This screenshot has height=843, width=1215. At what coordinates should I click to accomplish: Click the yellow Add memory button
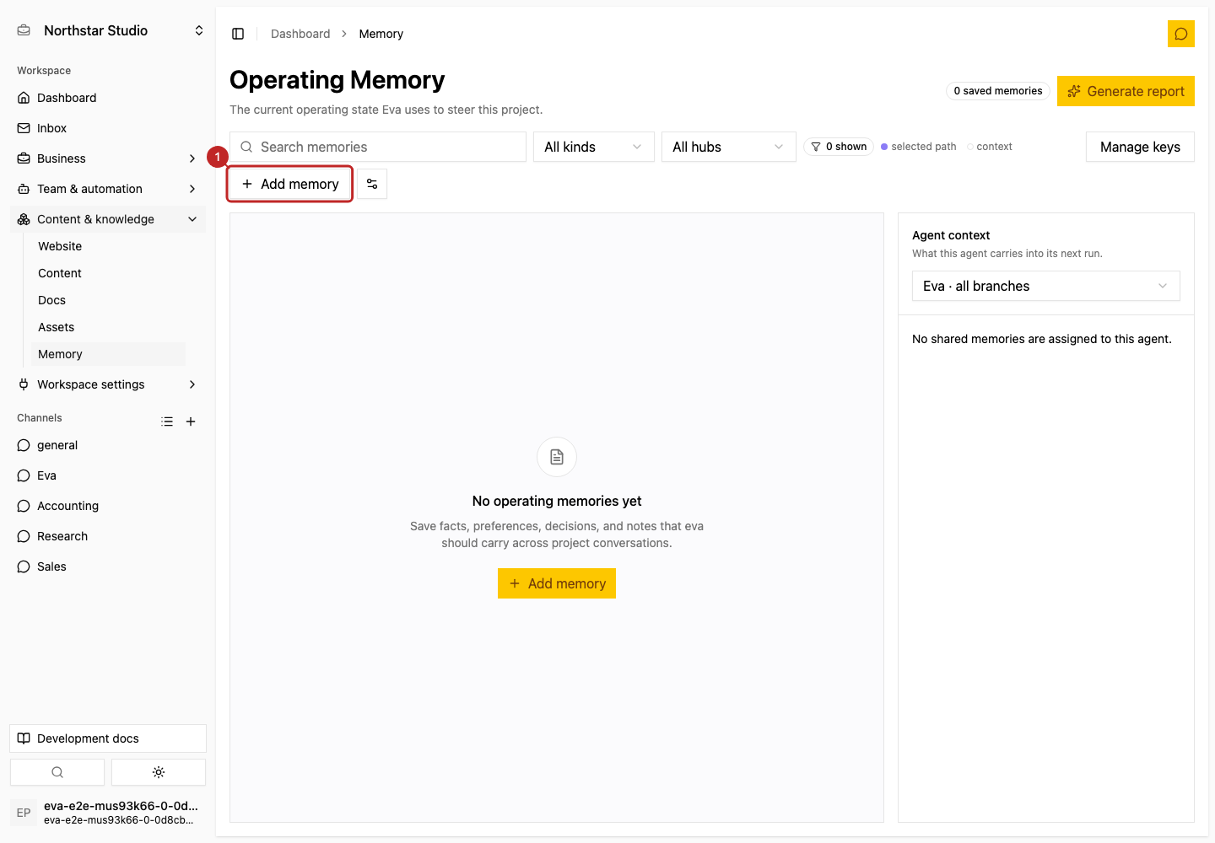(x=557, y=583)
